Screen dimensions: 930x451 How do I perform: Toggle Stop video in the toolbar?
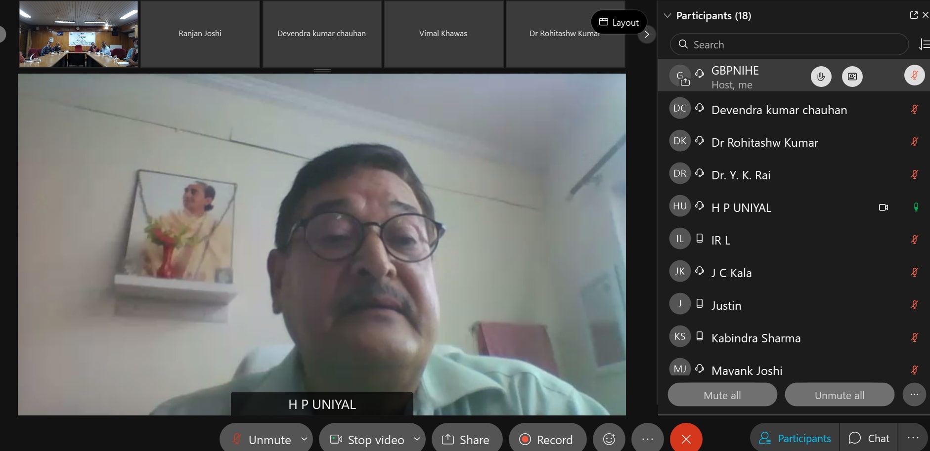368,439
